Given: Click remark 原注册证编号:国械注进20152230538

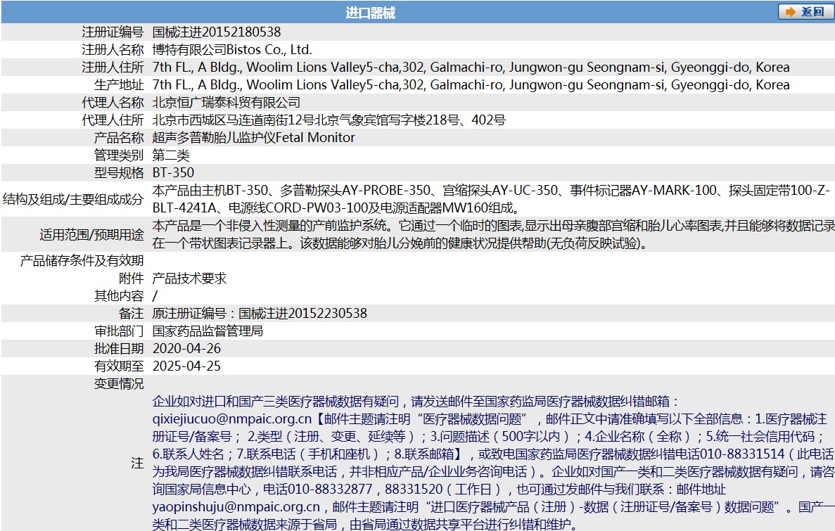Looking at the screenshot, I should tap(260, 313).
